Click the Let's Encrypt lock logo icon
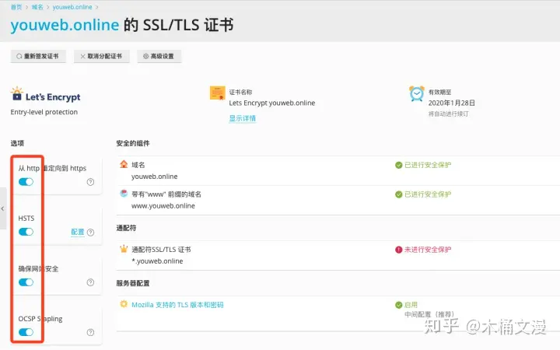The image size is (560, 350). 17,94
